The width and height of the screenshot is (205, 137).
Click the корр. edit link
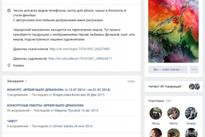coord(131,81)
